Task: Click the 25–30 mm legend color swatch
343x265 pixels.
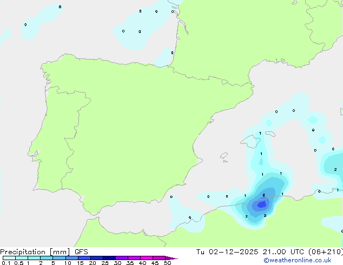Action: click(109, 258)
